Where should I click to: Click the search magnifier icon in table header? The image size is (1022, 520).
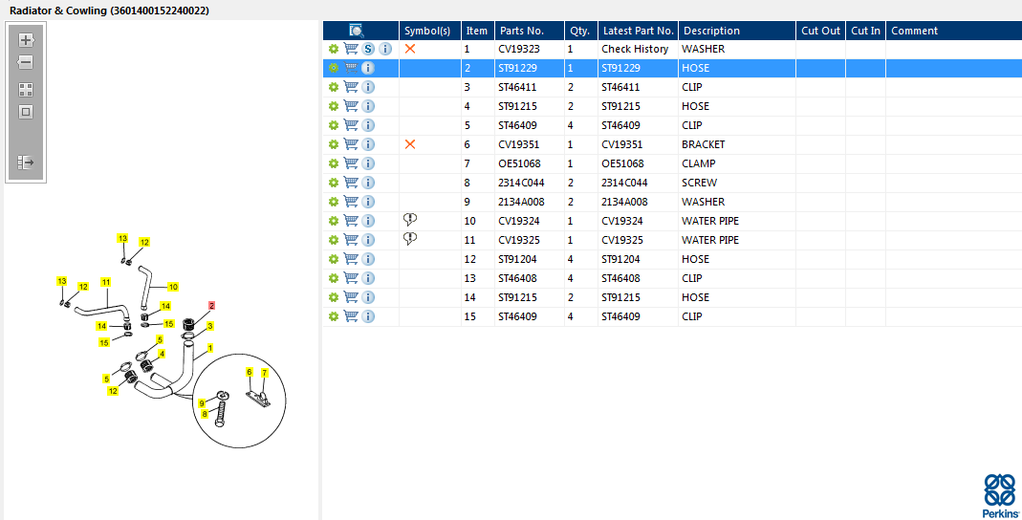coord(357,31)
